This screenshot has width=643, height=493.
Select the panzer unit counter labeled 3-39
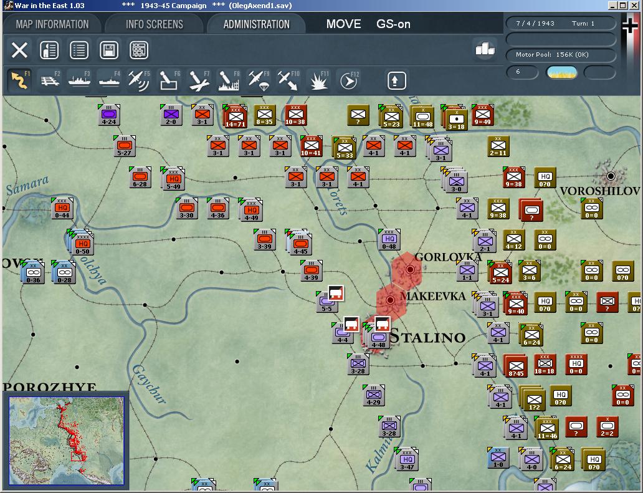[x=265, y=239]
